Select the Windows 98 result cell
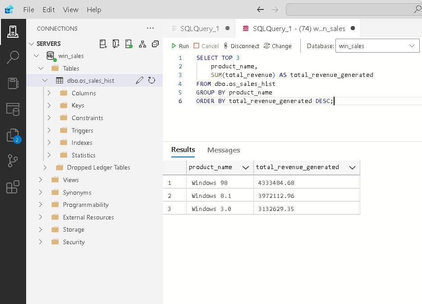This screenshot has height=304, width=422. click(x=220, y=182)
